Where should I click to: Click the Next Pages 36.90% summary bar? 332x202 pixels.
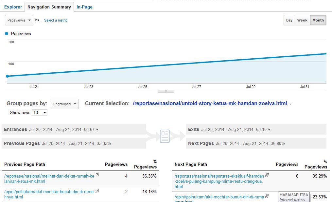coord(256,143)
